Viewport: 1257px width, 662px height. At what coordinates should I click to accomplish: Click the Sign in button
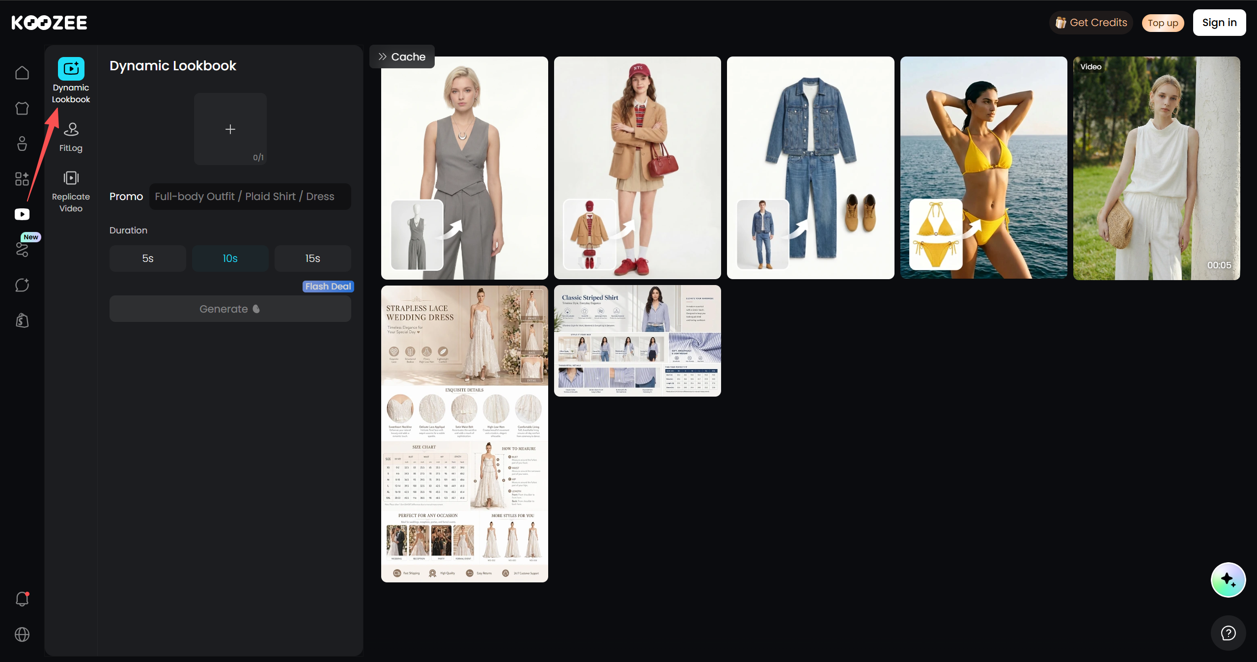[1219, 23]
